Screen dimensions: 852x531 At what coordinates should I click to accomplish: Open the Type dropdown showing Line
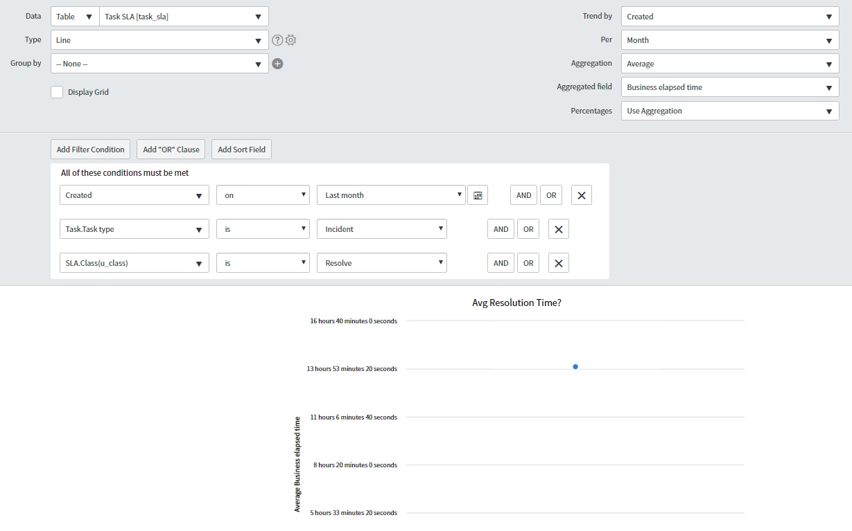(159, 40)
